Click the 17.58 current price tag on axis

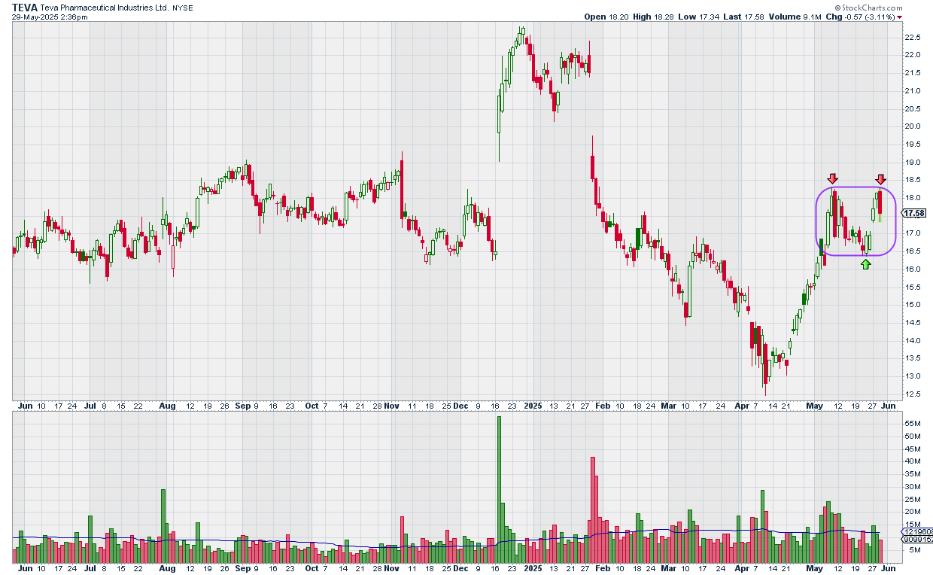(x=914, y=213)
